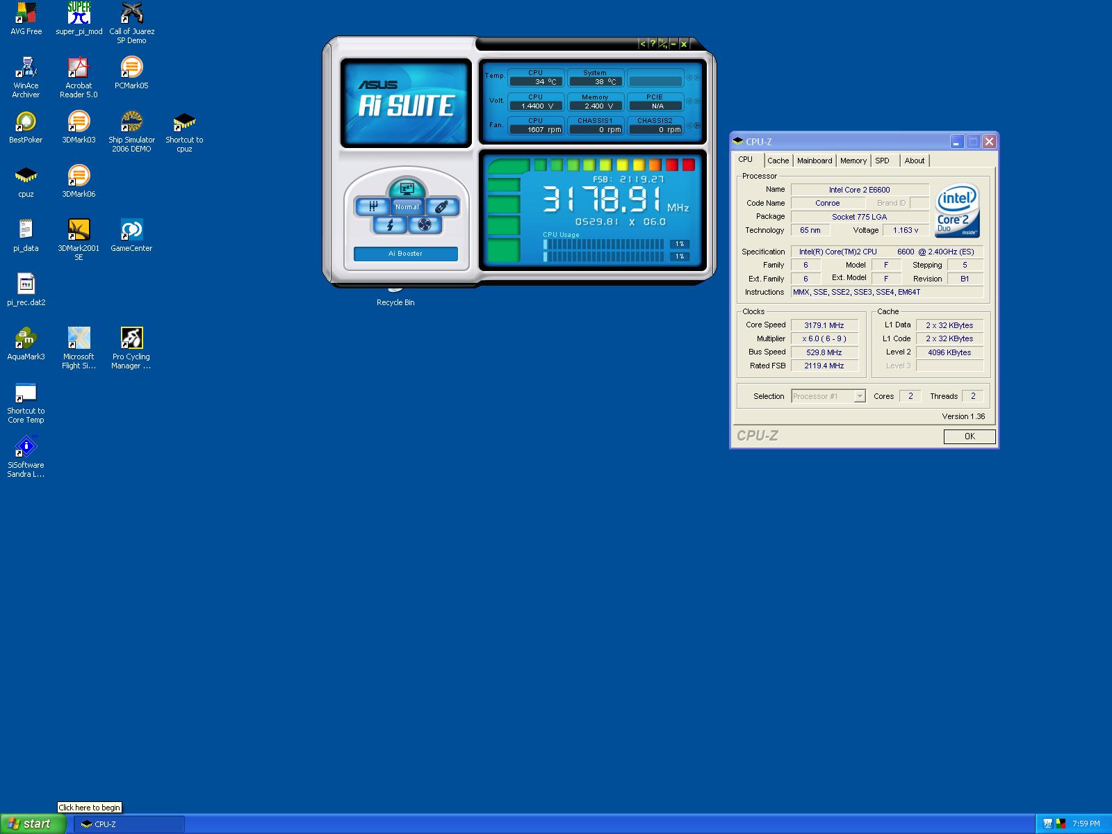Click the Intel Core 2 Duo logo
The width and height of the screenshot is (1112, 834).
[957, 210]
